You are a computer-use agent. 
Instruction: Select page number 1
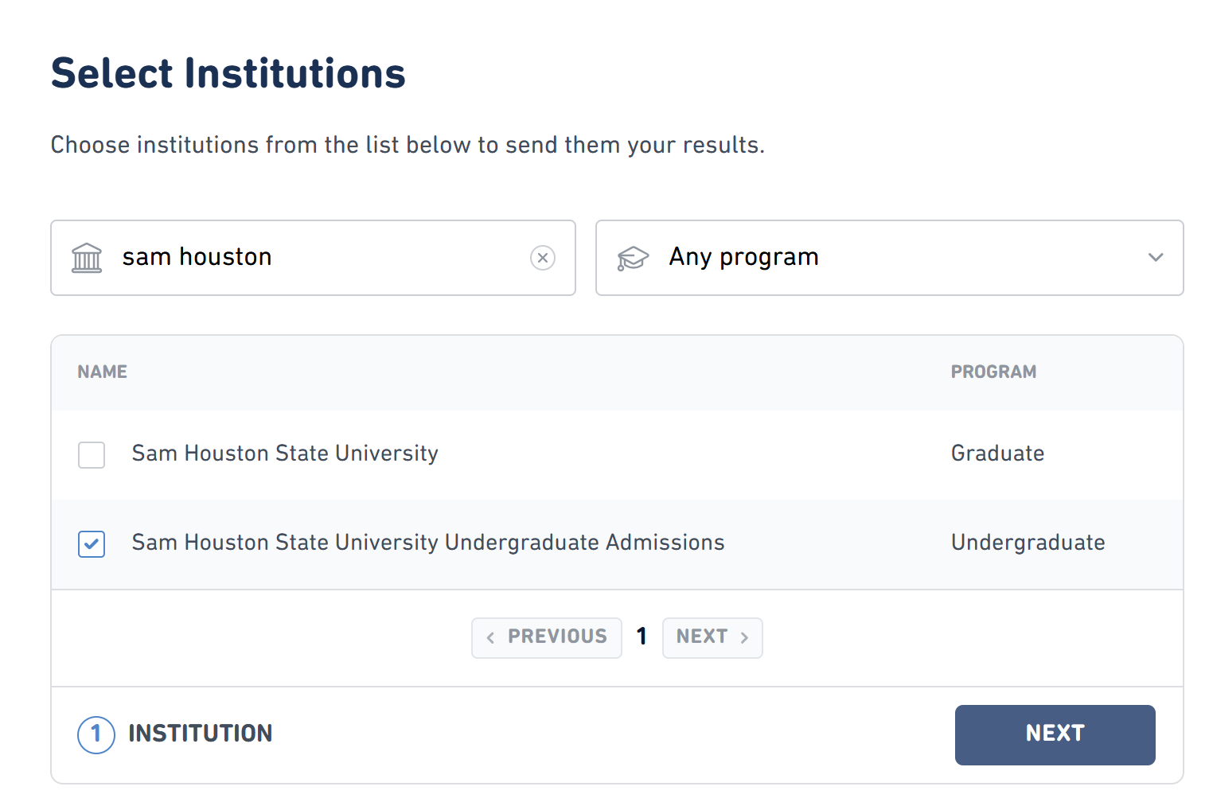[x=642, y=637]
